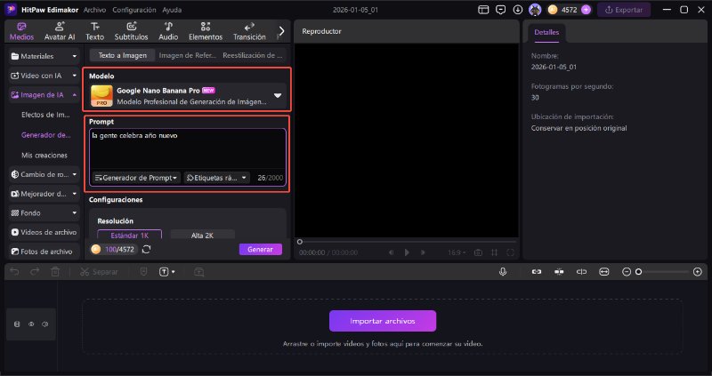Switch to the Subtítulos tab
712x376 pixels.
coord(132,31)
